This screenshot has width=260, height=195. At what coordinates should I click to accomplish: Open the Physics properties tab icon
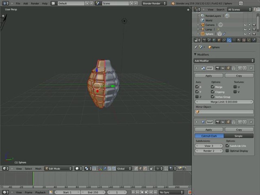click(254, 40)
